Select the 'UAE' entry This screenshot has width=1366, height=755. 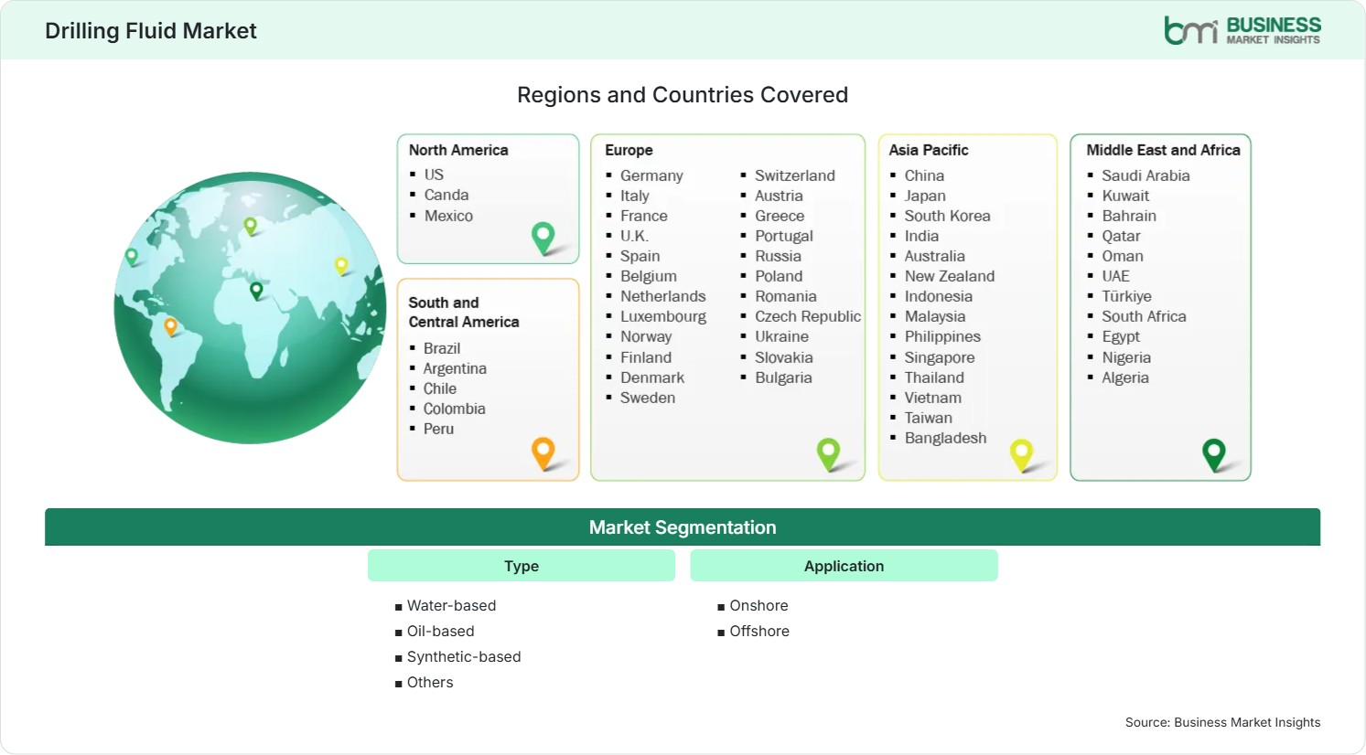[x=1115, y=276]
